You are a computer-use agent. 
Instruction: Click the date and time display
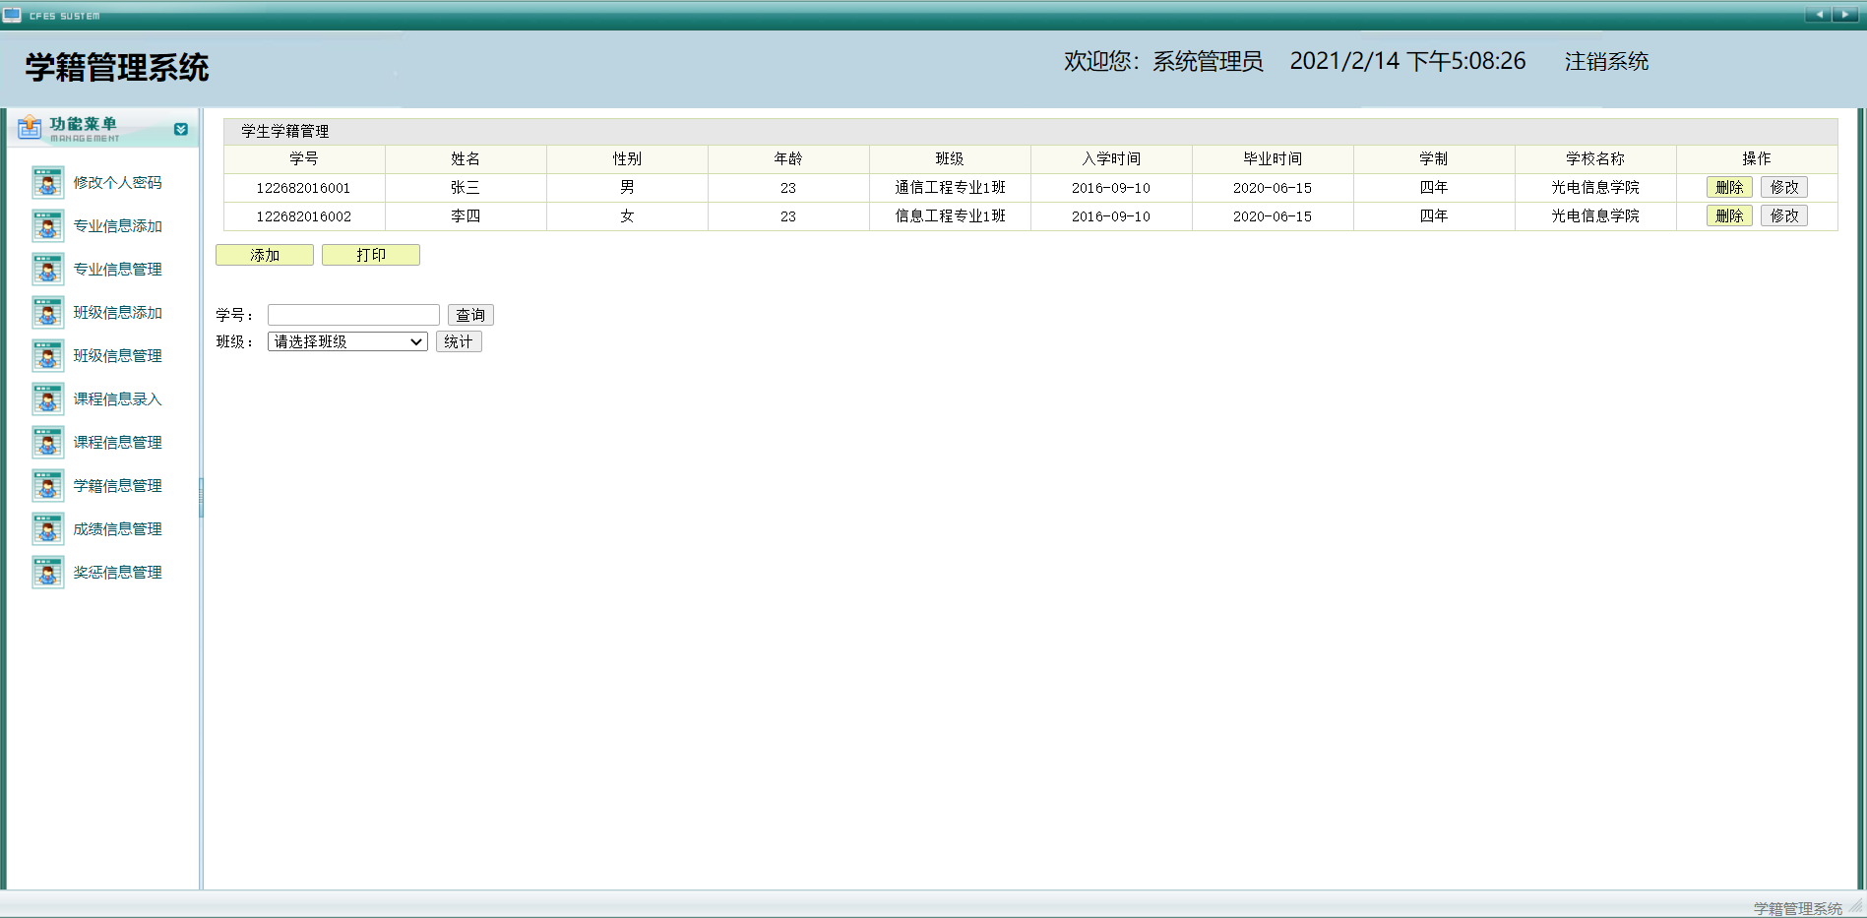pyautogui.click(x=1407, y=61)
